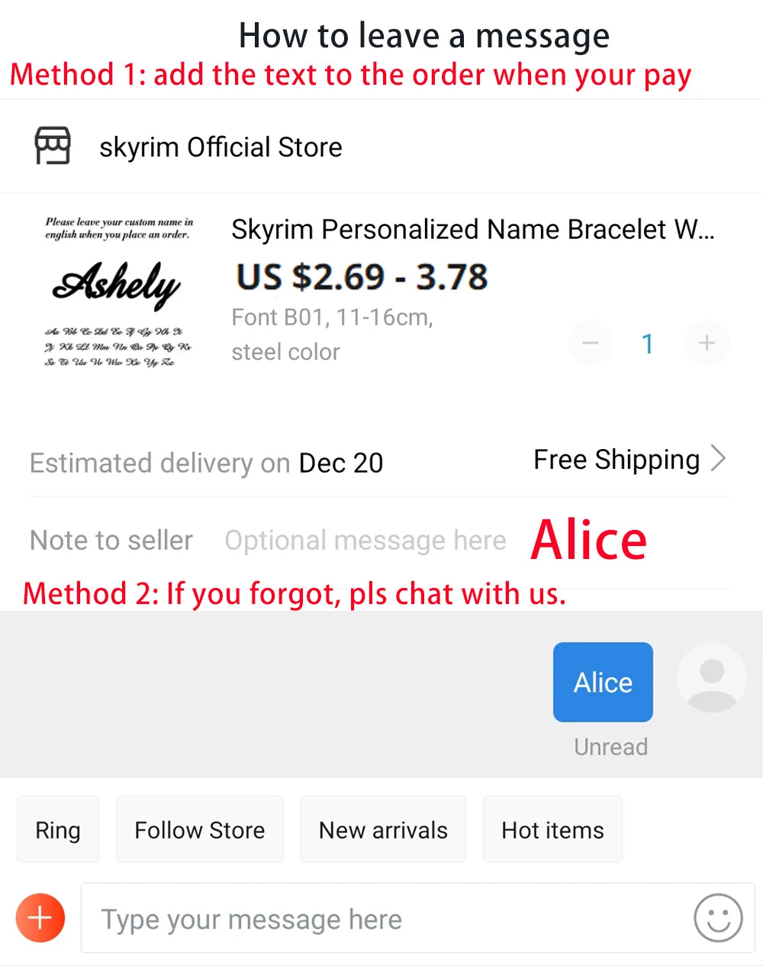Expand Free Shipping options chevron
763x966 pixels.
pos(718,459)
